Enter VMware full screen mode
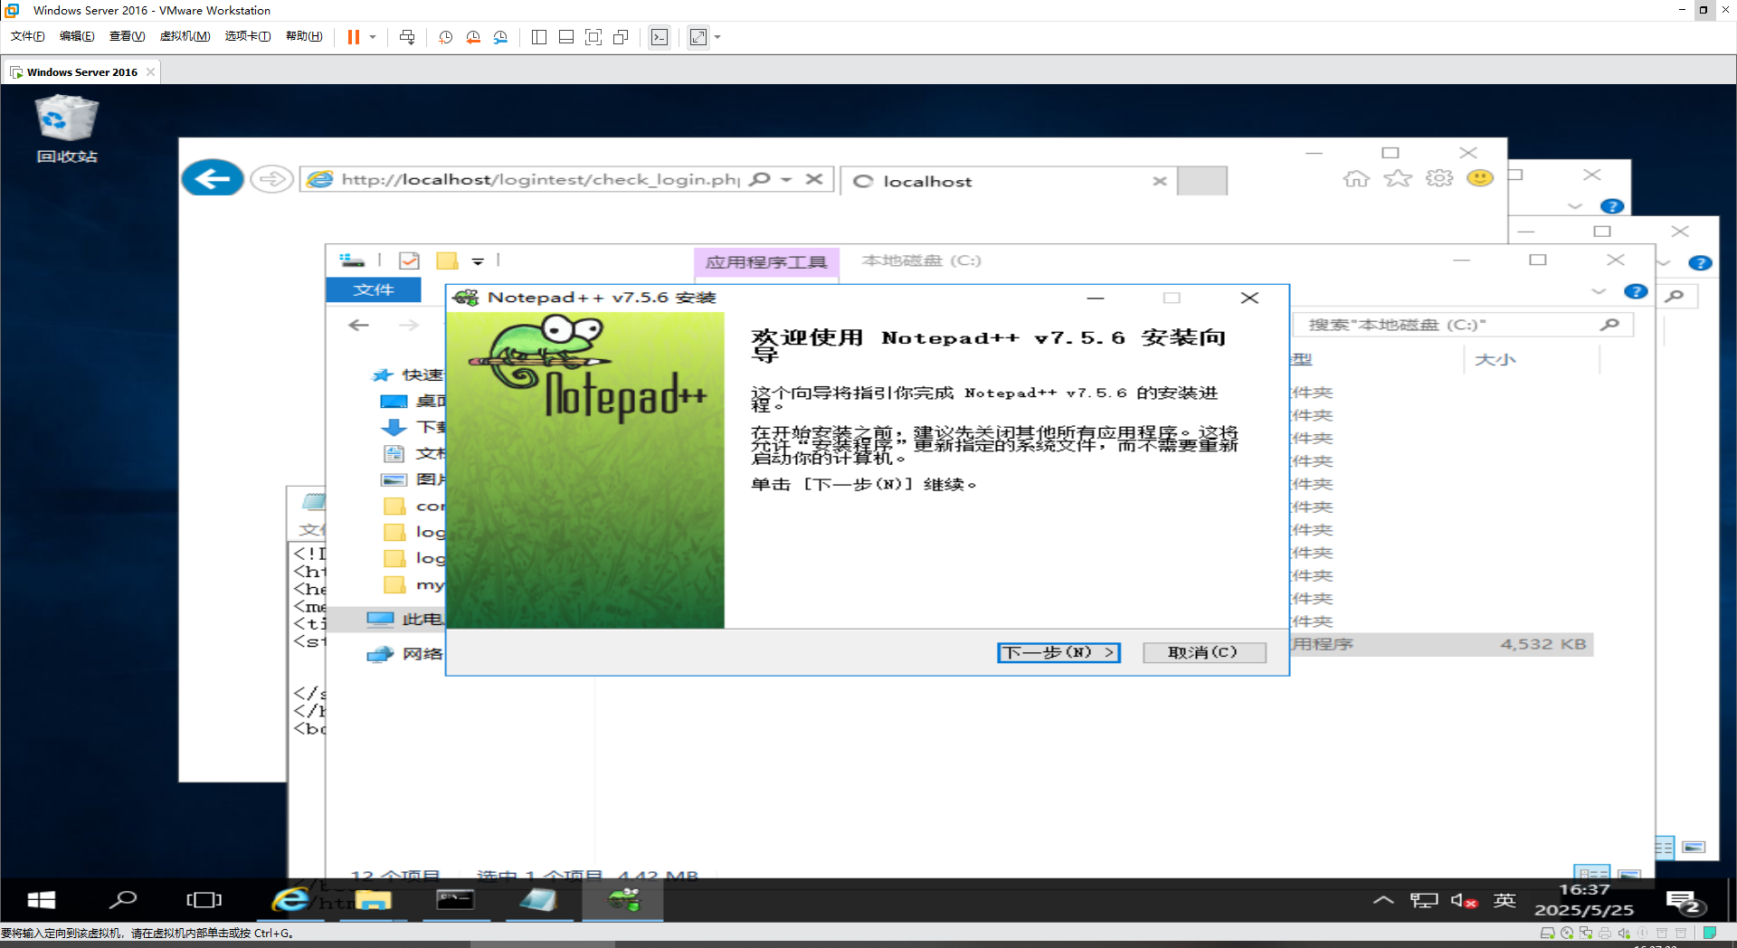The image size is (1737, 948). click(x=593, y=37)
